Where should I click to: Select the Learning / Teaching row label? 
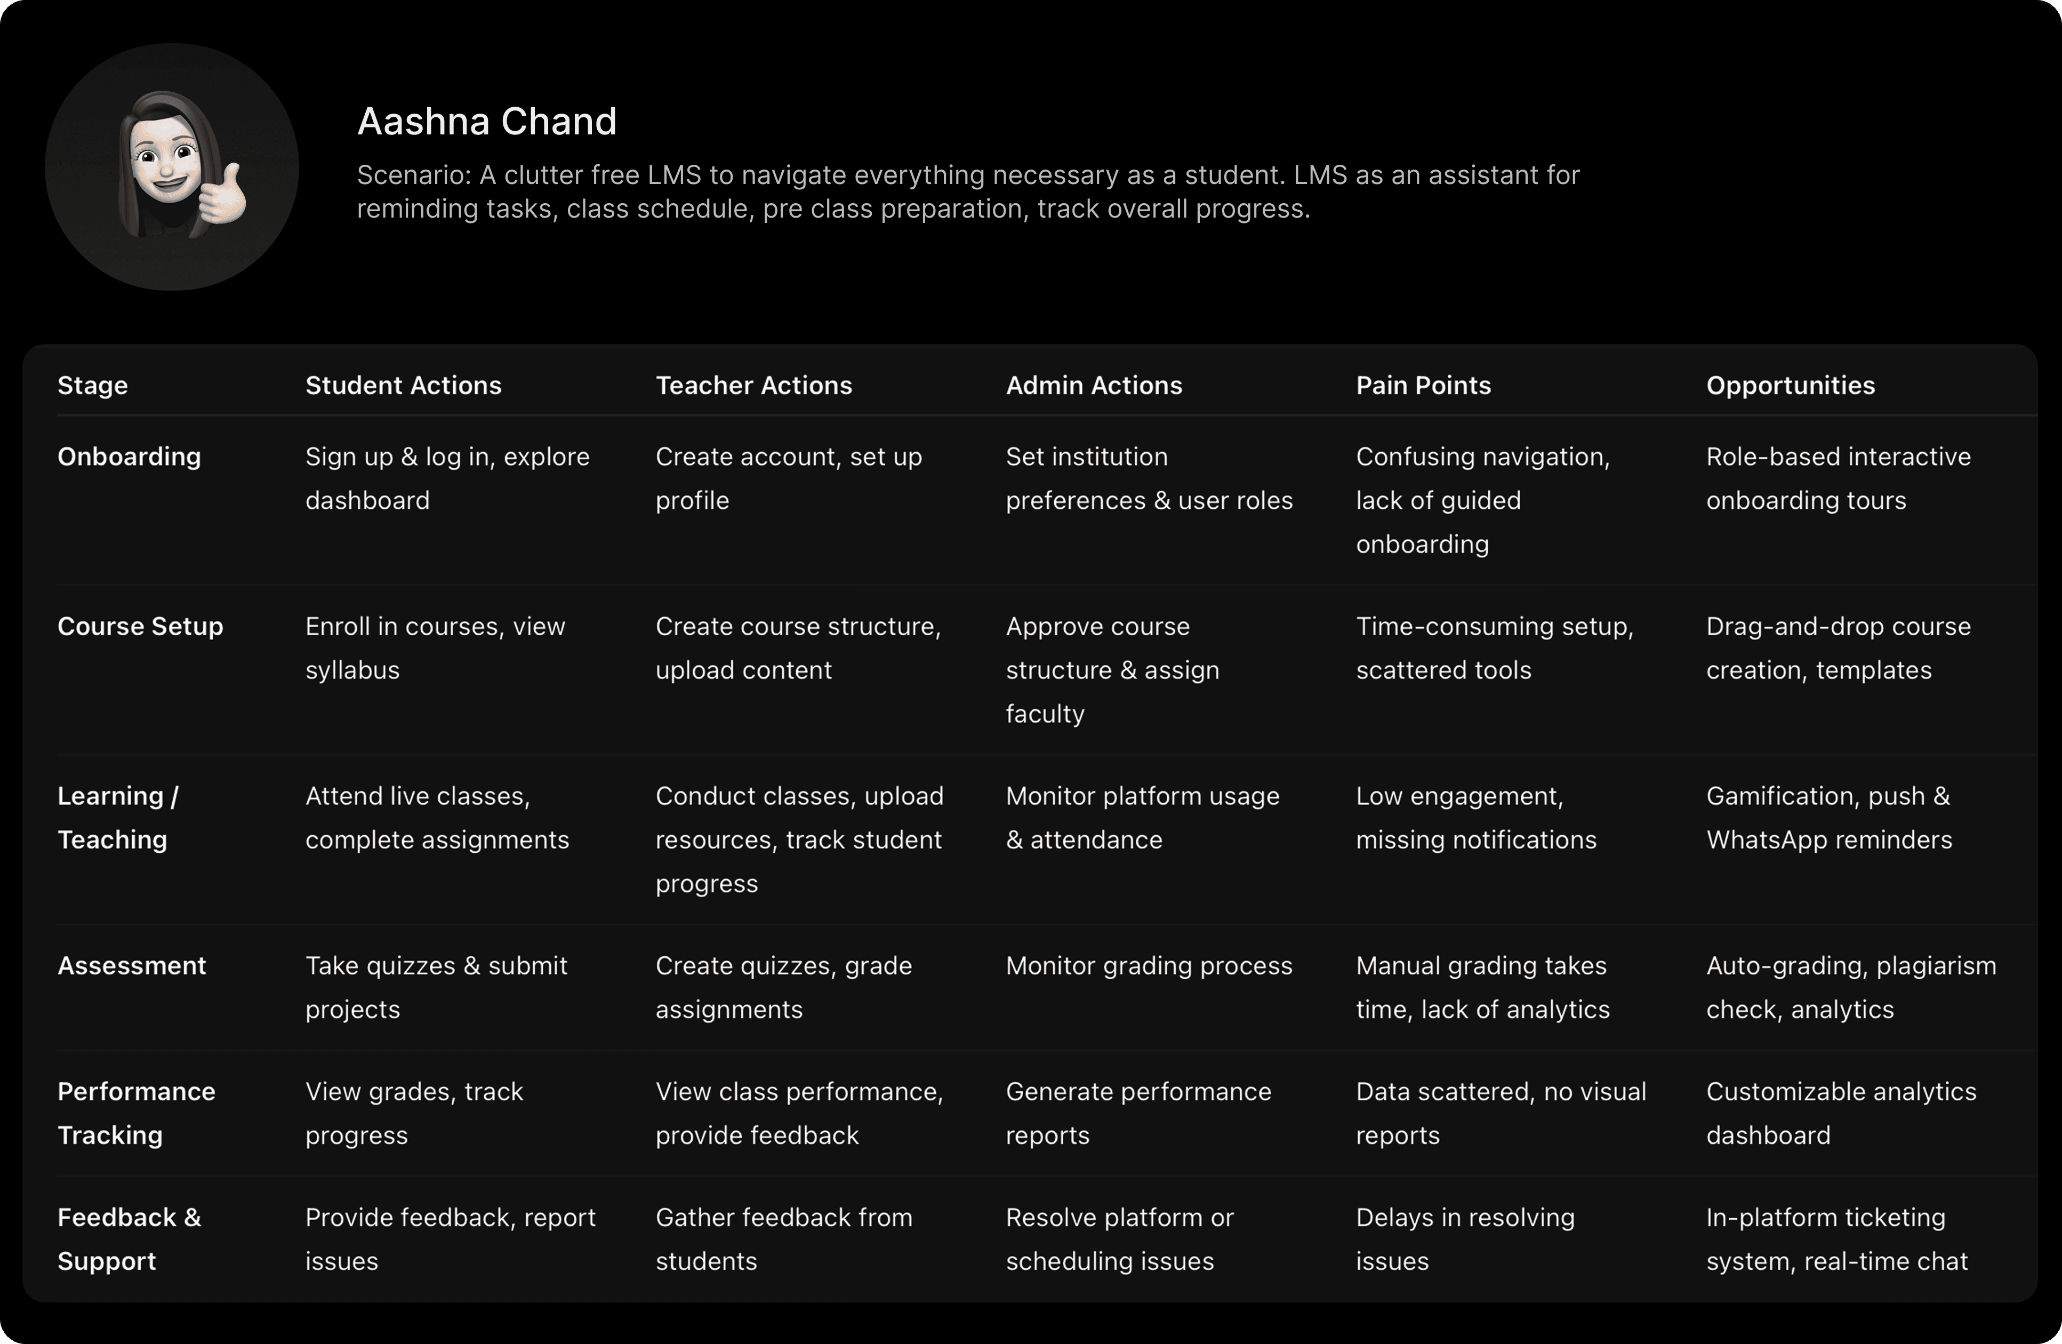118,817
